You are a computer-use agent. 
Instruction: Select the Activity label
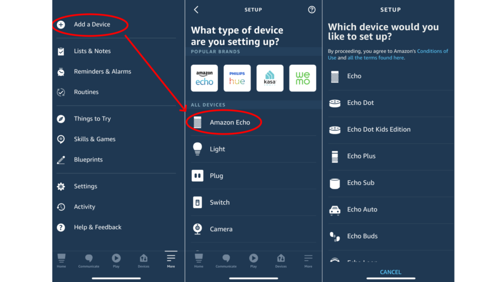tap(85, 207)
